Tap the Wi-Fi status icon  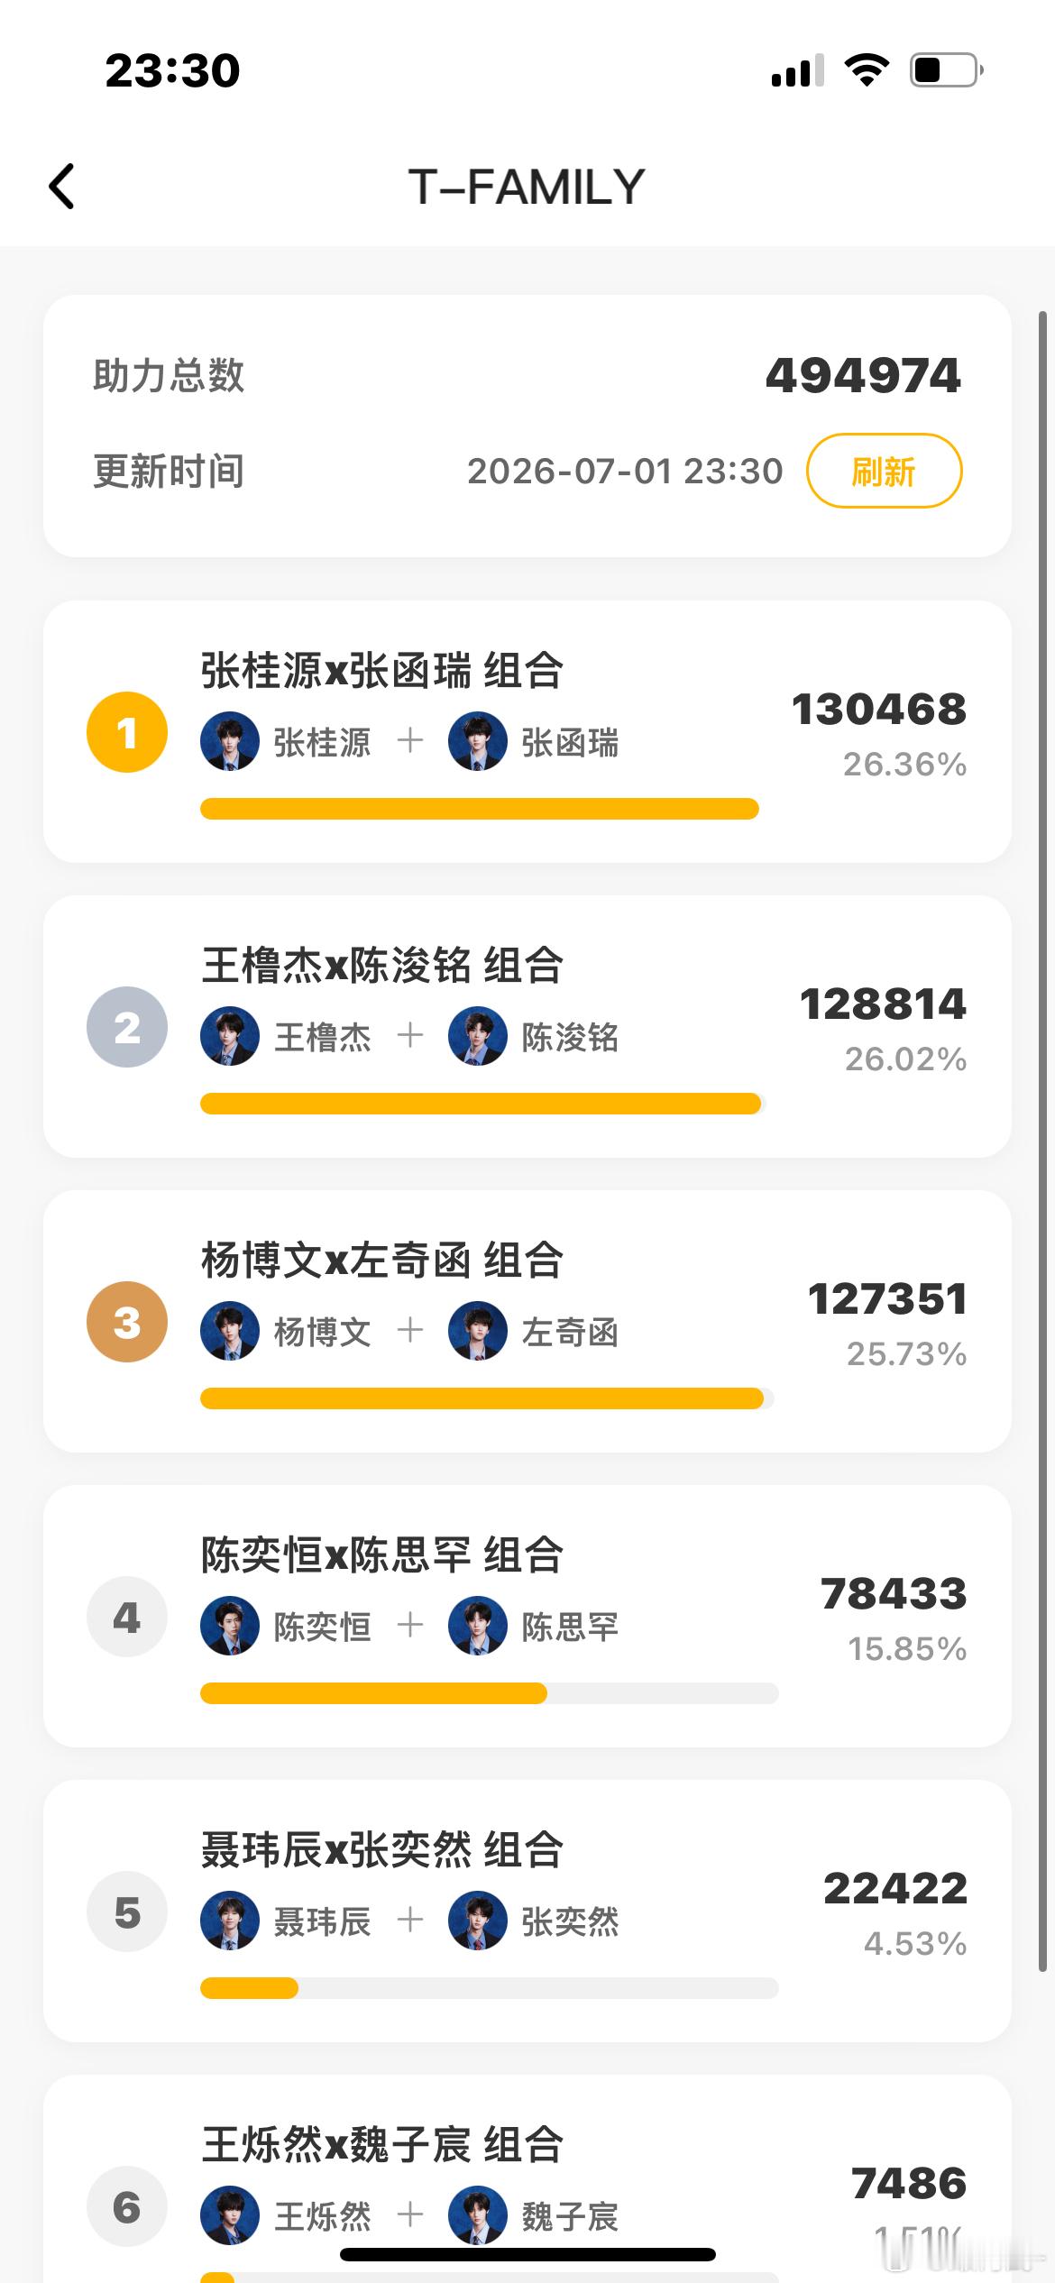[867, 69]
